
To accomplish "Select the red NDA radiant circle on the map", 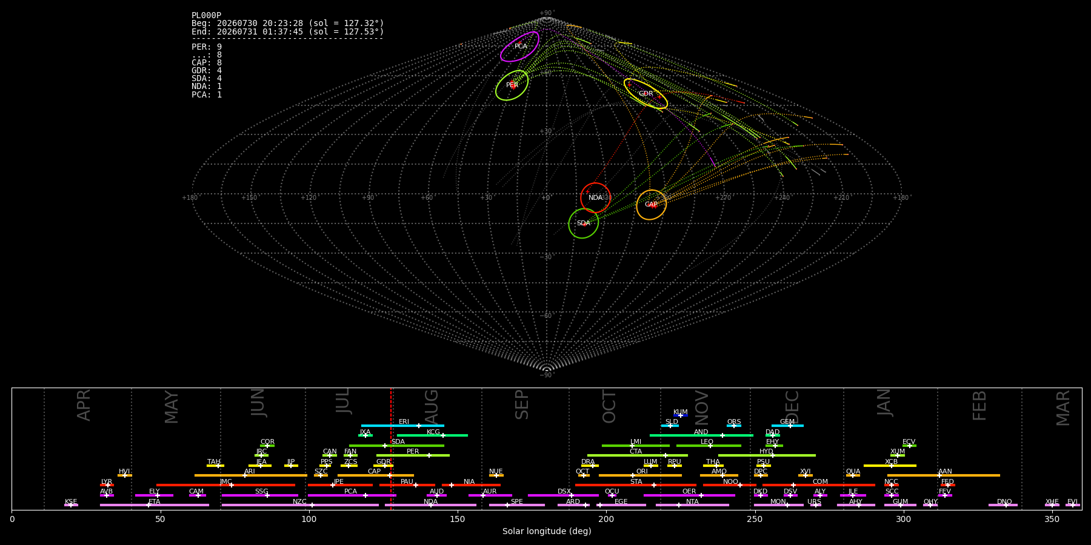I will [595, 197].
